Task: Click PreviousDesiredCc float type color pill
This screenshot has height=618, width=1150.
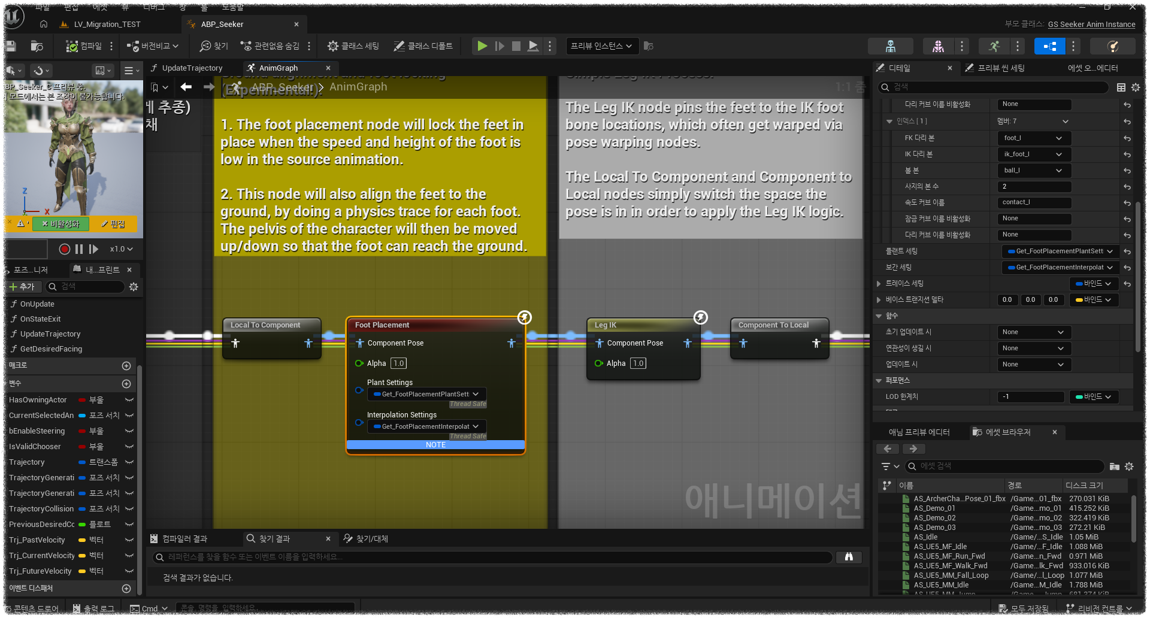Action: 82,525
